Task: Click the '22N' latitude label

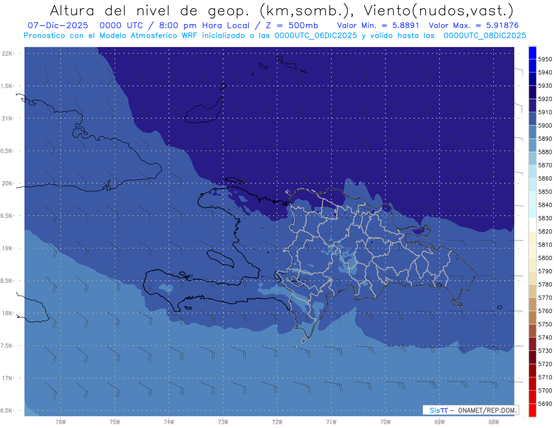Action: pos(6,54)
